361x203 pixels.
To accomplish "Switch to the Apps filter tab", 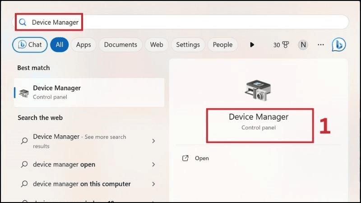I will pos(83,45).
